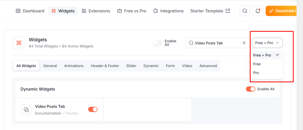Click the magnifier icon in search field
Viewport: 303px width, 130px height.
[191, 43]
